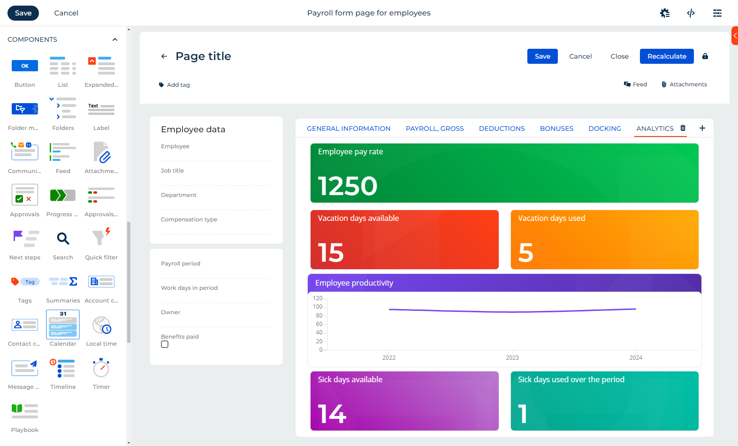Pick the Message composer component

click(25, 368)
